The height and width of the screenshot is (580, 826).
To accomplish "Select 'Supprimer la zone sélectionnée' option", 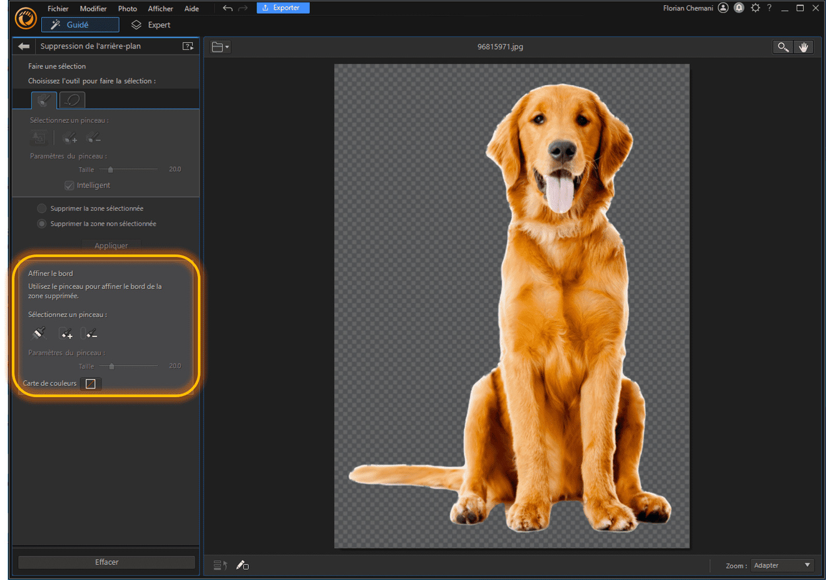I will [42, 209].
